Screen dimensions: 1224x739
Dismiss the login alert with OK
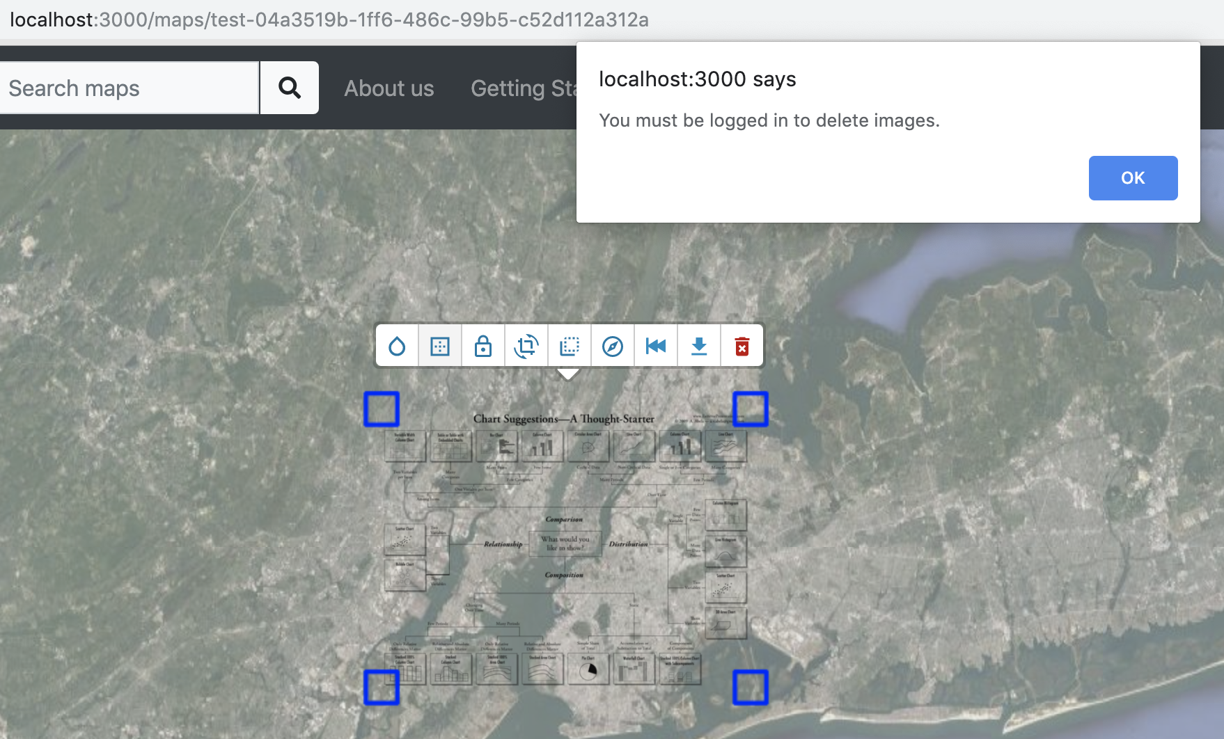(1133, 177)
